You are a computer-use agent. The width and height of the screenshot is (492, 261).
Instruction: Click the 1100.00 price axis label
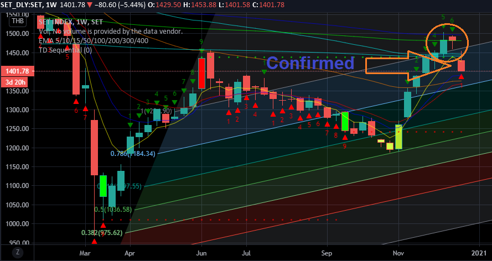click(x=16, y=186)
